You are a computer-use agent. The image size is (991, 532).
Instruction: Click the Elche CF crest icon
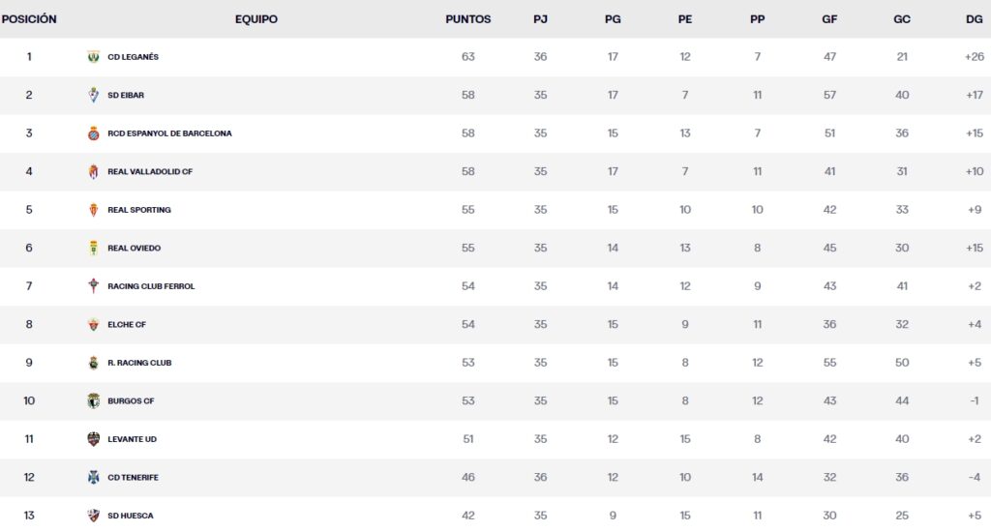(x=94, y=325)
